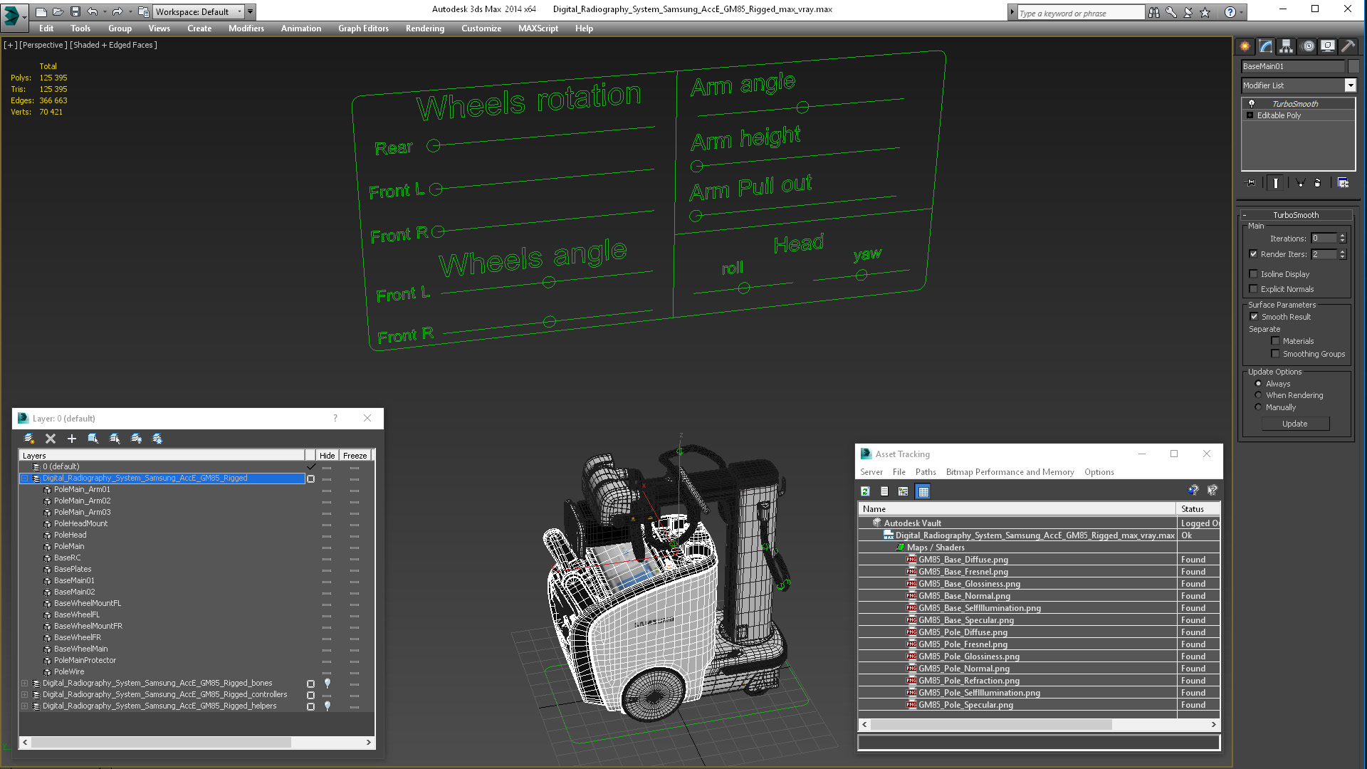The image size is (1367, 769).
Task: Expand the Rigged_bones layer
Action: pyautogui.click(x=25, y=684)
